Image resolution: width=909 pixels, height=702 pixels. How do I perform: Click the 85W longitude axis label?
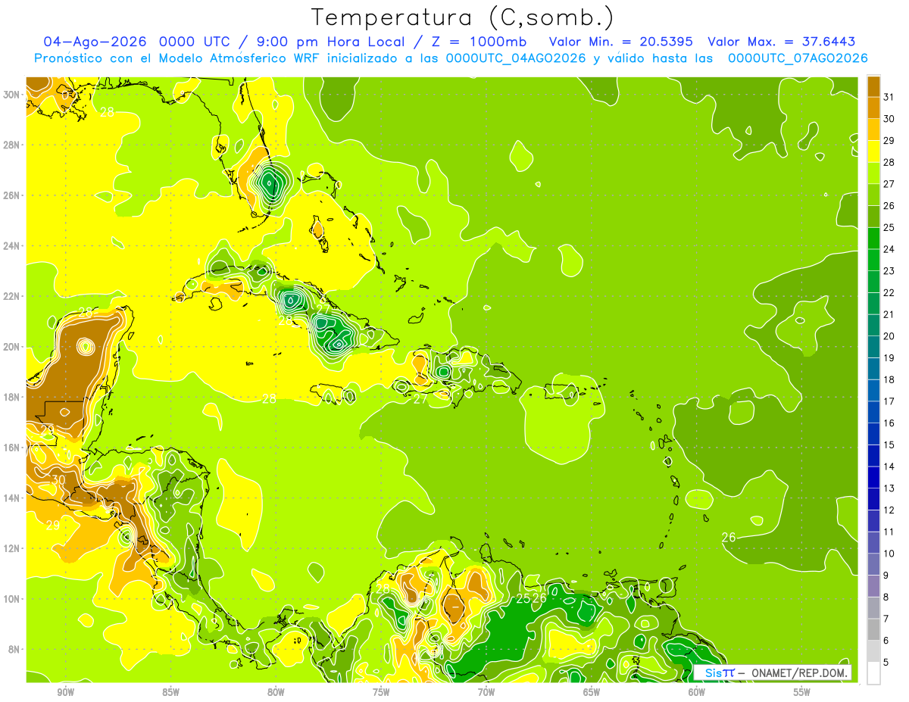pos(170,692)
